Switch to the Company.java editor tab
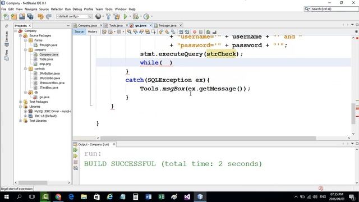359x202 pixels. coord(88,25)
